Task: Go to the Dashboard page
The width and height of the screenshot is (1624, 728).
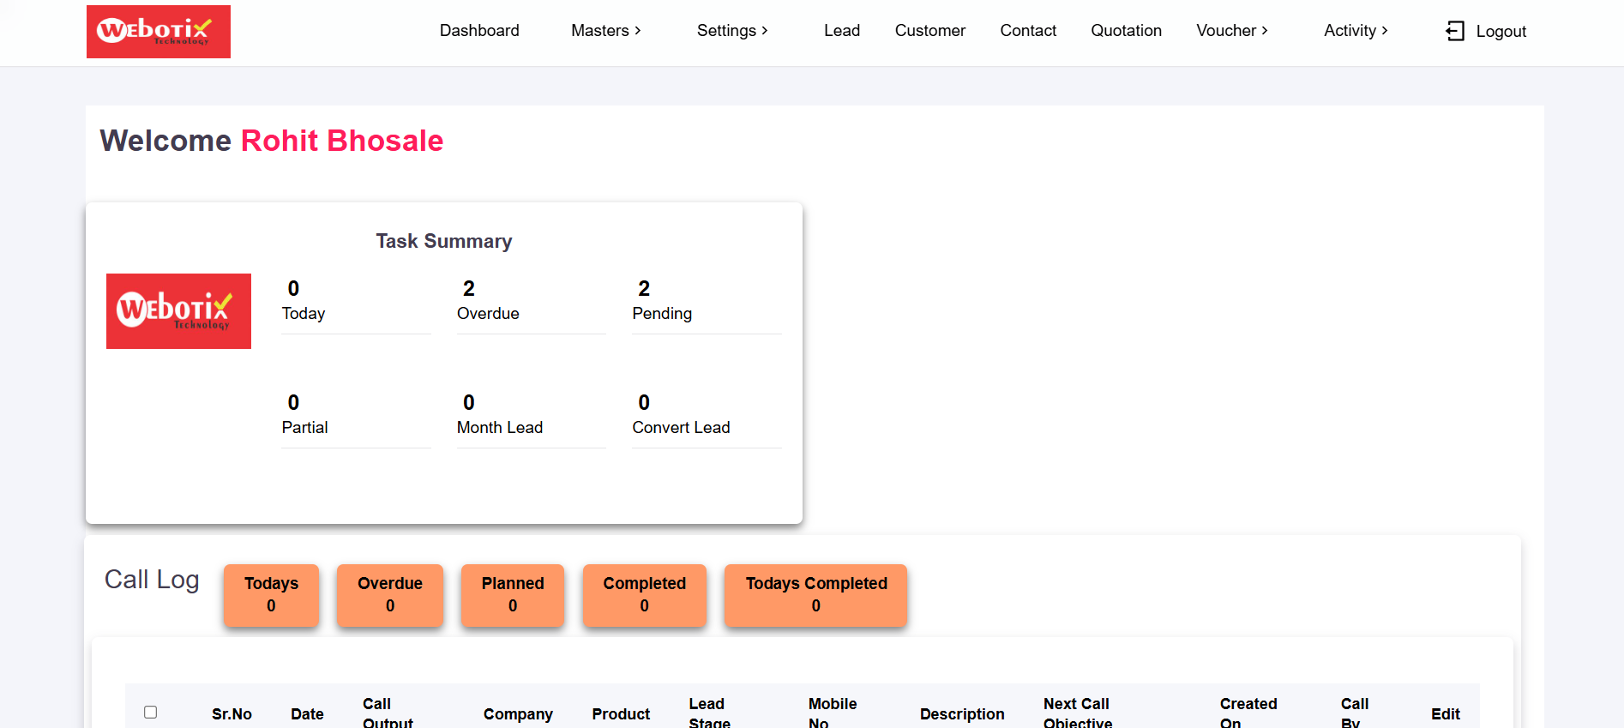Action: 479,31
